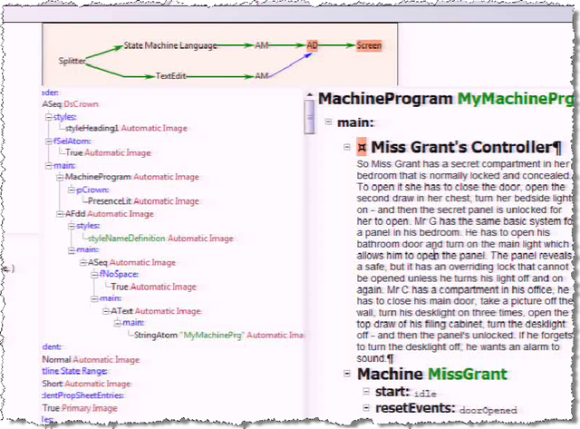580x429 pixels.
Task: Collapse the Machine MissGrant section
Action: pos(347,374)
